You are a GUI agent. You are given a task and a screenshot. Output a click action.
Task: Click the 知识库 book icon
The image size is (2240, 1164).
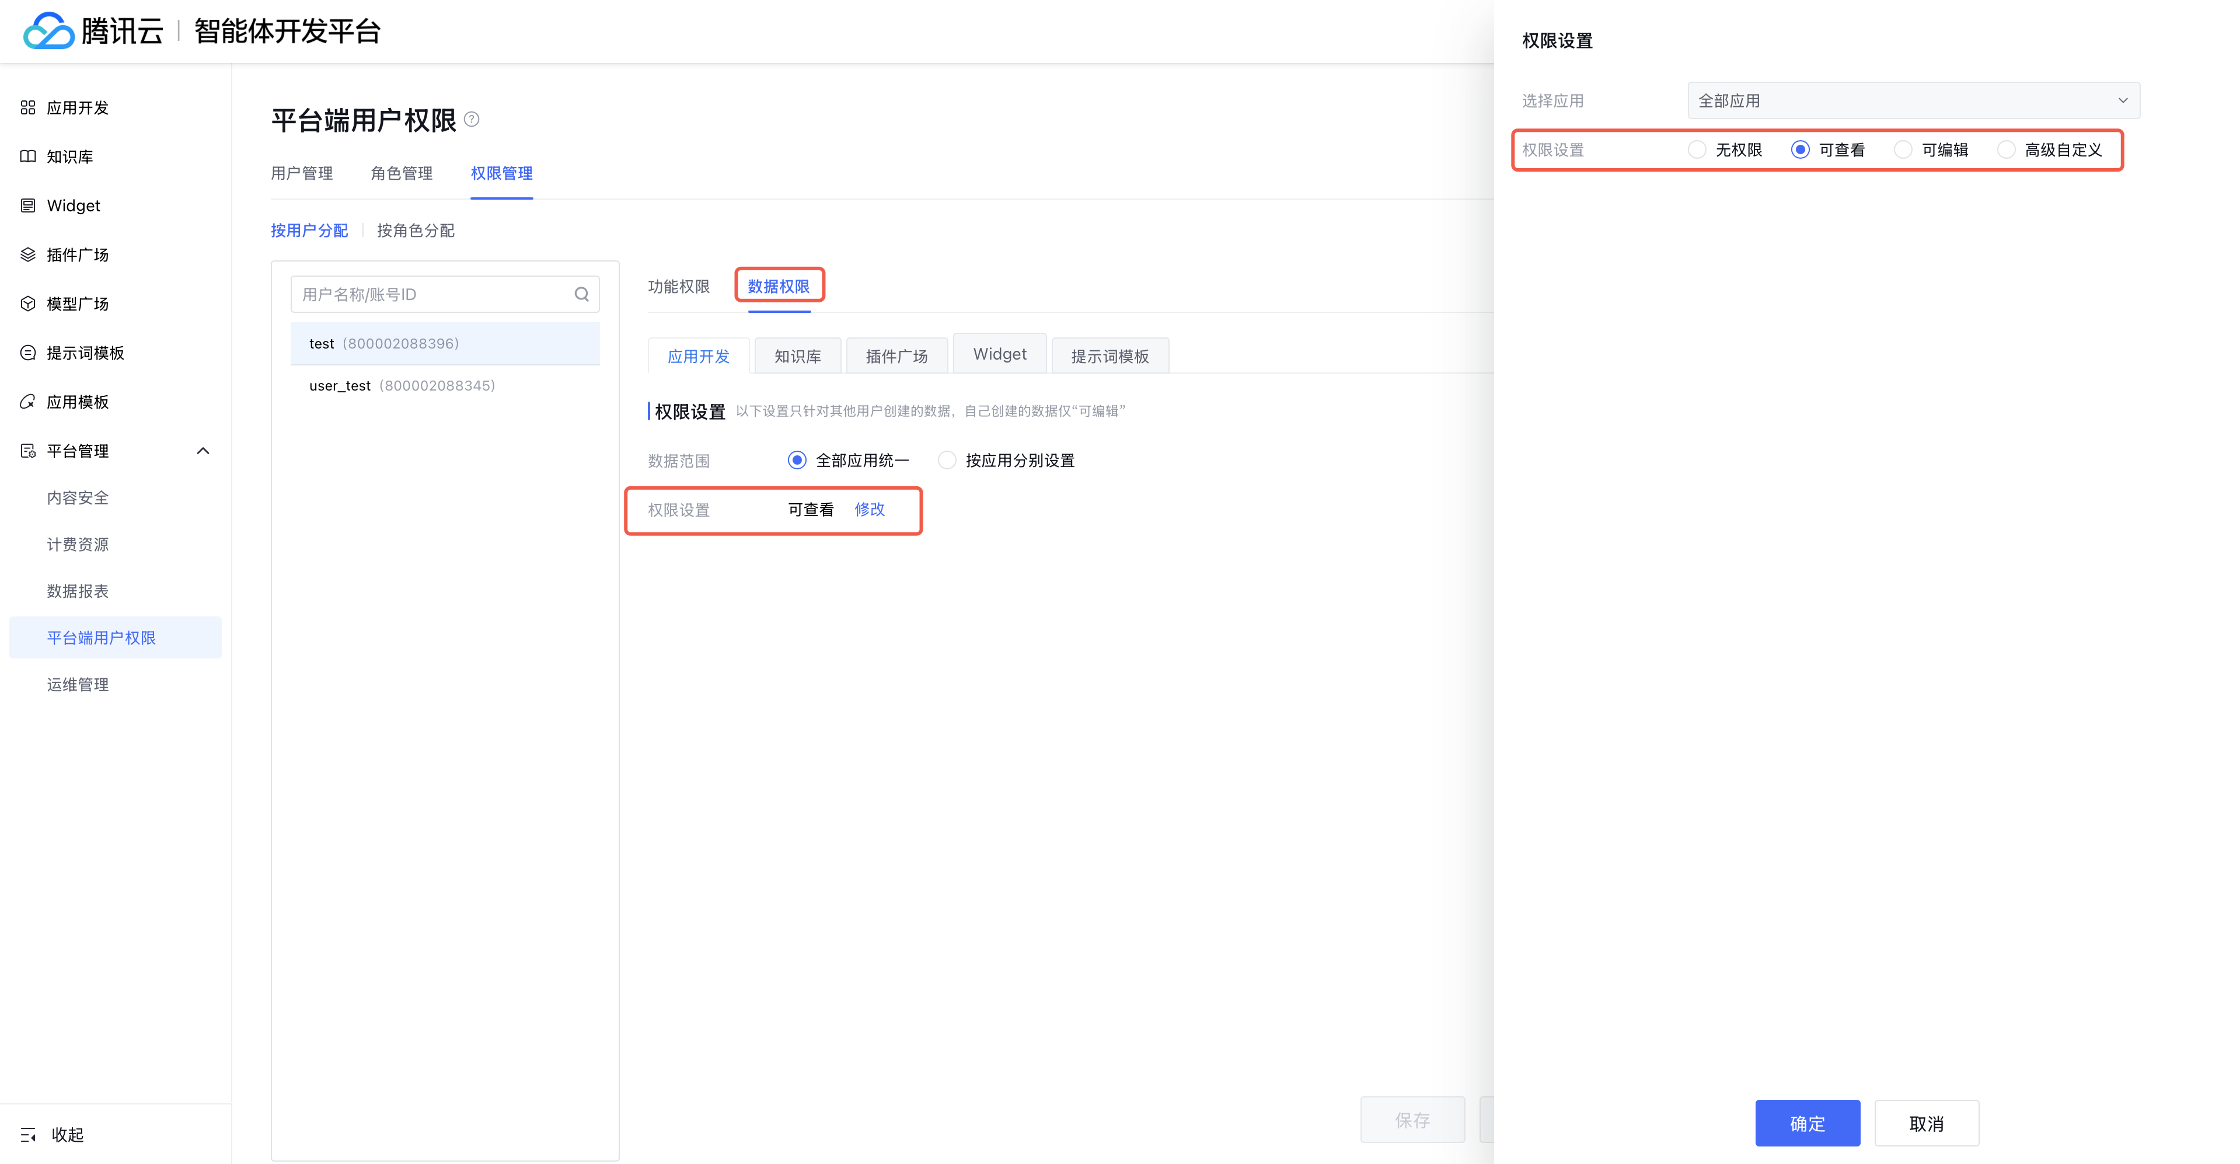coord(28,156)
